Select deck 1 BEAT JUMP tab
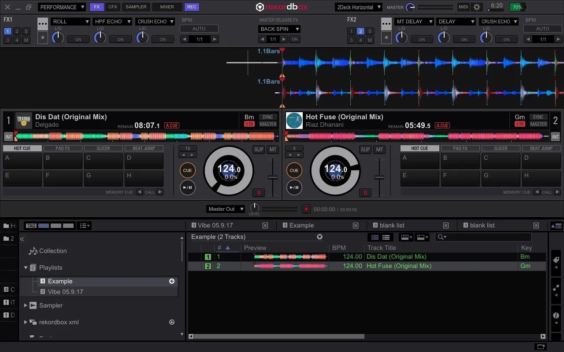The height and width of the screenshot is (352, 564). coord(144,148)
